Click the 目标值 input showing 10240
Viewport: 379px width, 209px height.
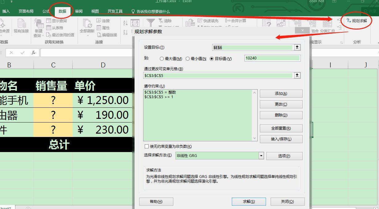(272, 58)
